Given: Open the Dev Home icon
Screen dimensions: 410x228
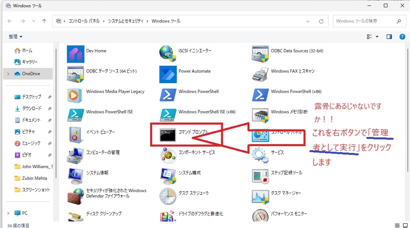Looking at the screenshot, I should (x=76, y=54).
